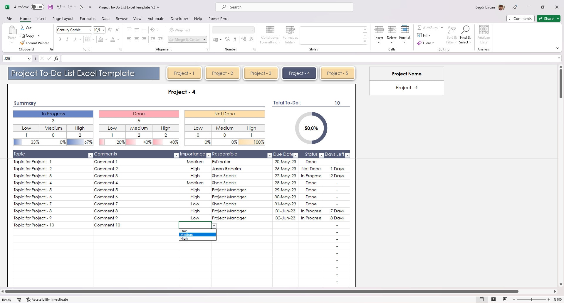Apply AutoSum to the selection
The image size is (564, 303).
click(x=428, y=28)
